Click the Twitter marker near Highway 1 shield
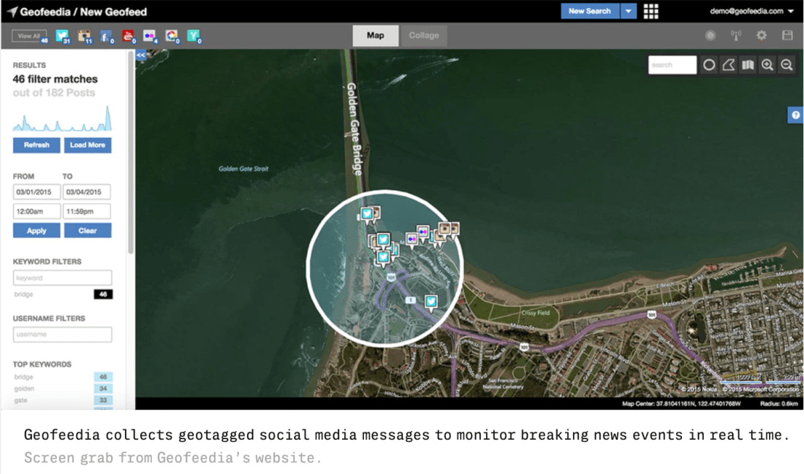 click(431, 302)
